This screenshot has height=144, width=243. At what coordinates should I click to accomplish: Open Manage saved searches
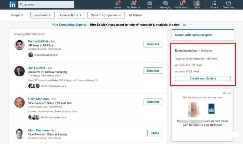(x=207, y=51)
